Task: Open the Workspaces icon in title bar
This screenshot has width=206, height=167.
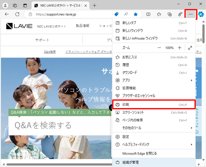Action: (x=15, y=5)
